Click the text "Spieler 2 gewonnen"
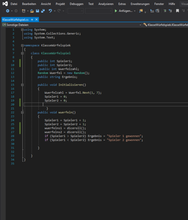The width and height of the screenshot is (188, 220). 124,140
